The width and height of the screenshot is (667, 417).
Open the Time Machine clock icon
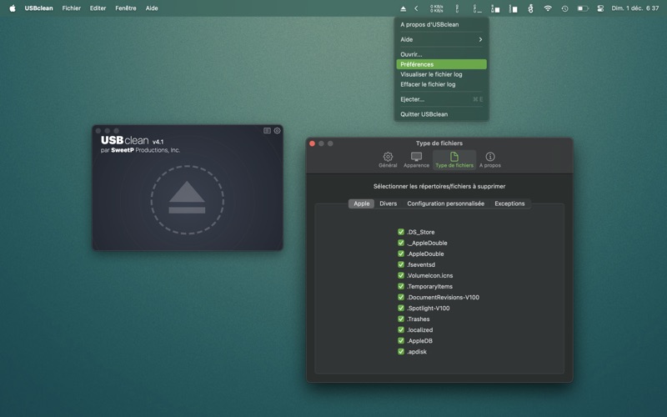click(564, 8)
